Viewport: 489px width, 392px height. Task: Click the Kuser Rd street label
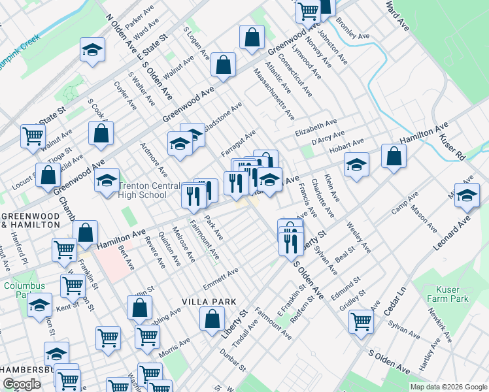[x=452, y=147]
